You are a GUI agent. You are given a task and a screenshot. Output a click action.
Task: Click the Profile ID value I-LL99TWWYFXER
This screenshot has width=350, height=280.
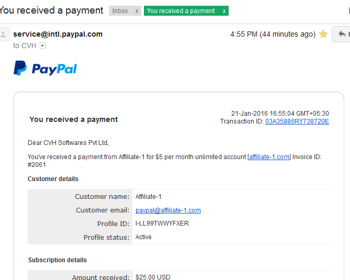click(162, 223)
